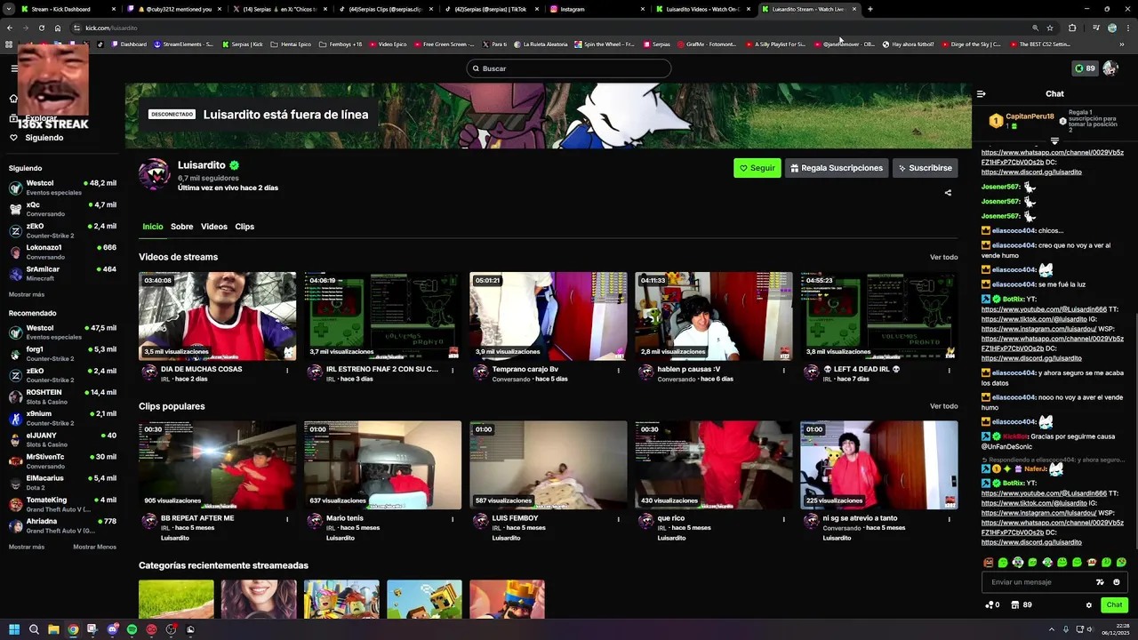Open options menu for hablen p causas :V
The image size is (1138, 640).
click(783, 370)
